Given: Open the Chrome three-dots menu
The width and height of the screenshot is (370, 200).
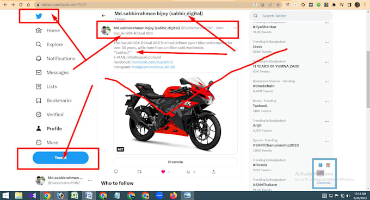Looking at the screenshot, I should pos(365,5).
